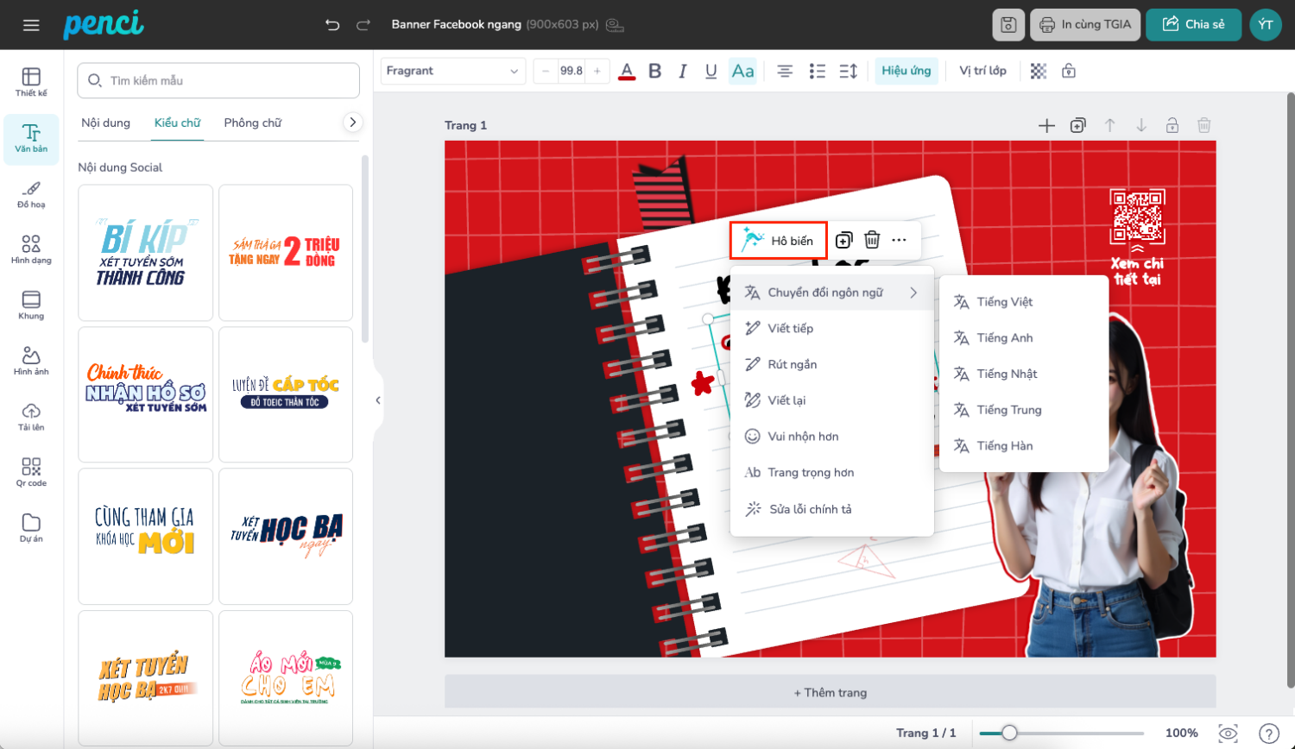The height and width of the screenshot is (749, 1295).
Task: Click the undo arrow icon
Action: click(332, 25)
